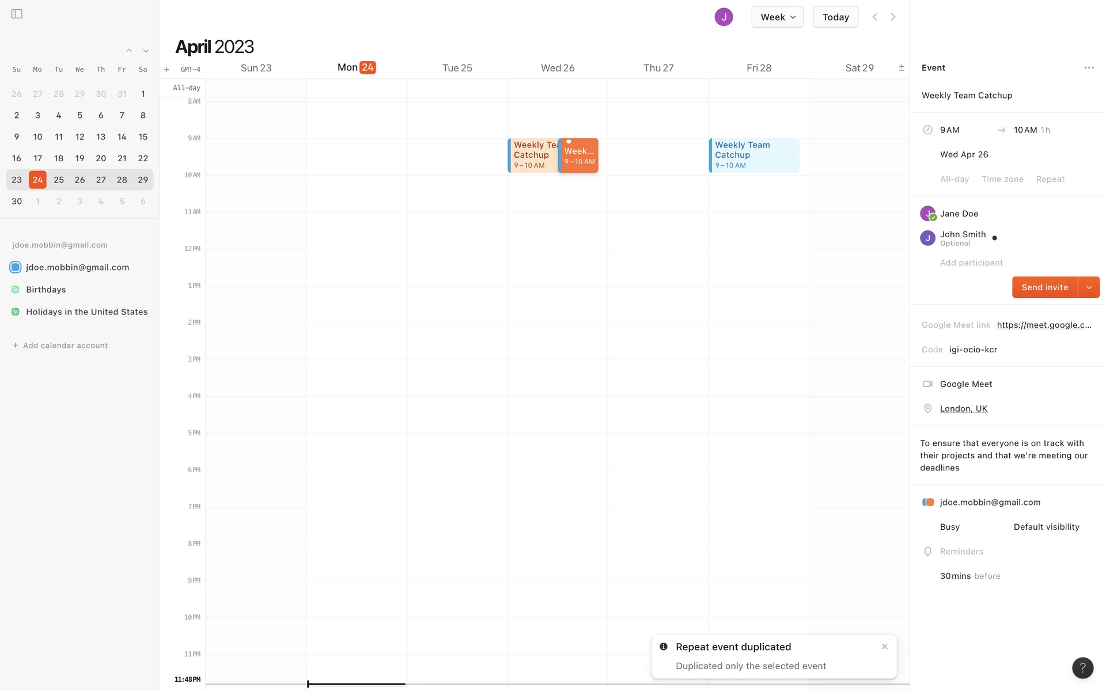Click the next week arrow
The width and height of the screenshot is (1106, 691).
893,17
